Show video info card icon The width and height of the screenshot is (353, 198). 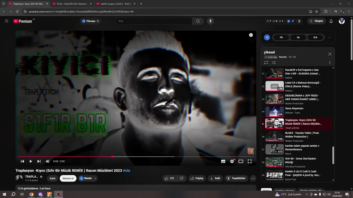251,35
